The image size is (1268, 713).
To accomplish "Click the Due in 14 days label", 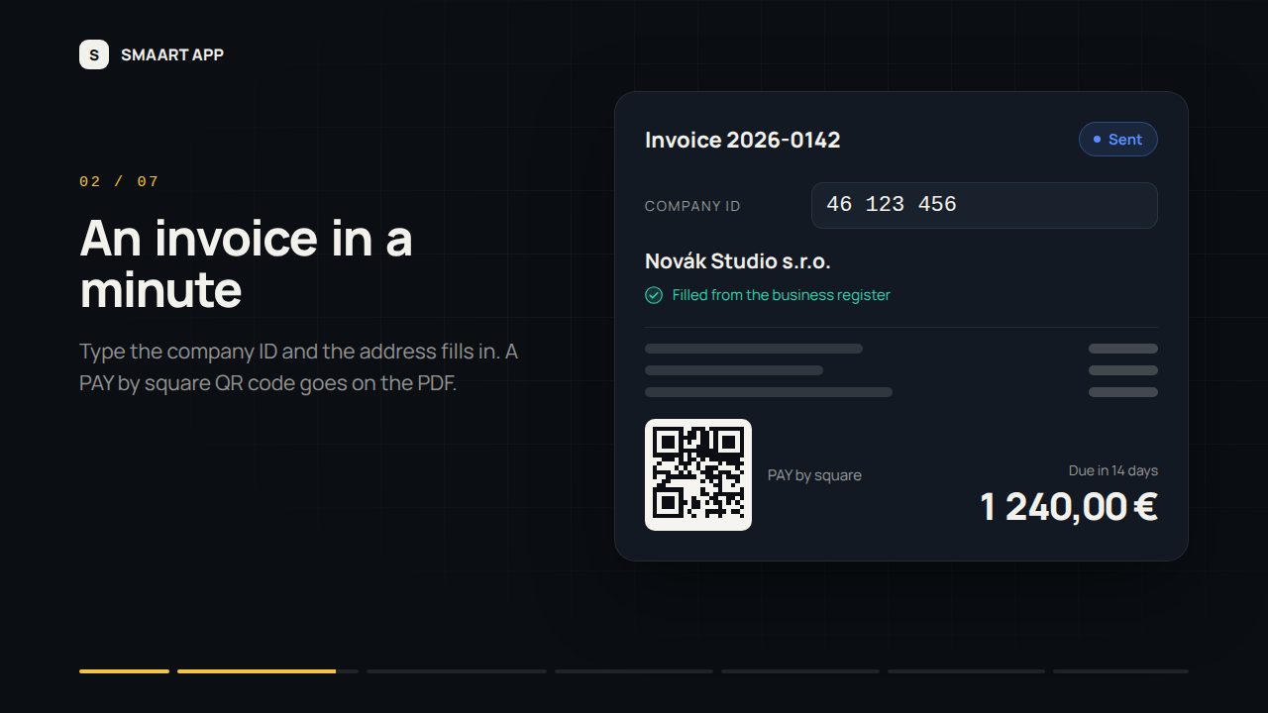I will [x=1113, y=470].
